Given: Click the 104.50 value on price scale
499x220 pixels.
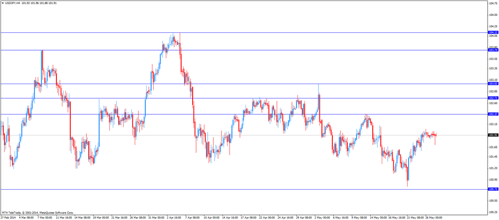Looking at the screenshot, I should (494, 15).
